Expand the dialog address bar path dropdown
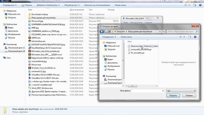Image resolution: width=204 pixels, height=115 pixels. click(x=160, y=32)
